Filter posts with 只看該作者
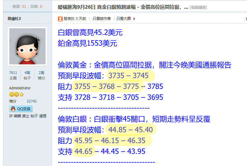 (101, 19)
